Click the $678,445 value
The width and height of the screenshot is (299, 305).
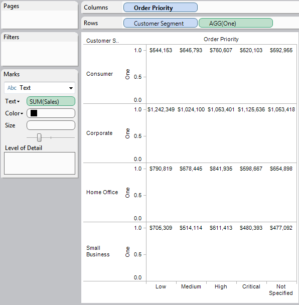click(191, 169)
